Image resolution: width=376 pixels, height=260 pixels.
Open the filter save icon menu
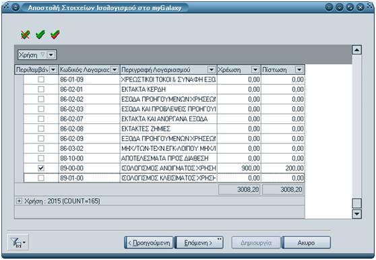coord(18,242)
